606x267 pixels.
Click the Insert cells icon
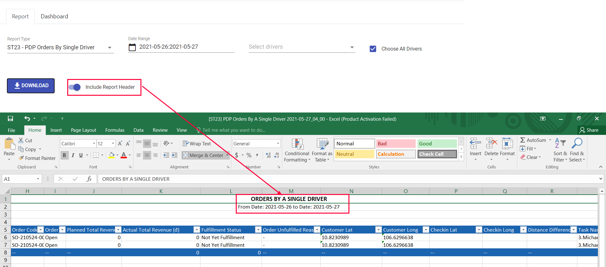click(x=475, y=143)
